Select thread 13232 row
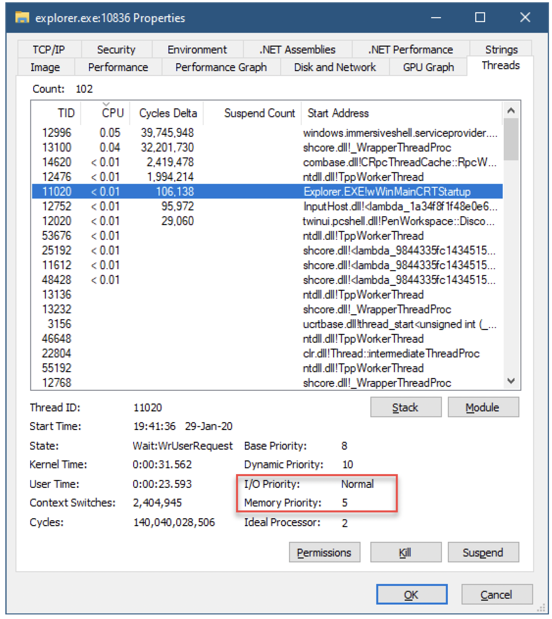 point(267,309)
